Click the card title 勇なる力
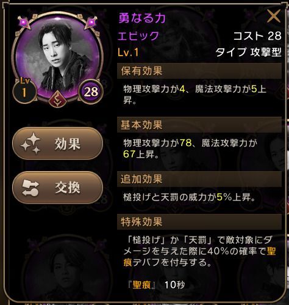This screenshot has height=305, width=289. point(142,18)
